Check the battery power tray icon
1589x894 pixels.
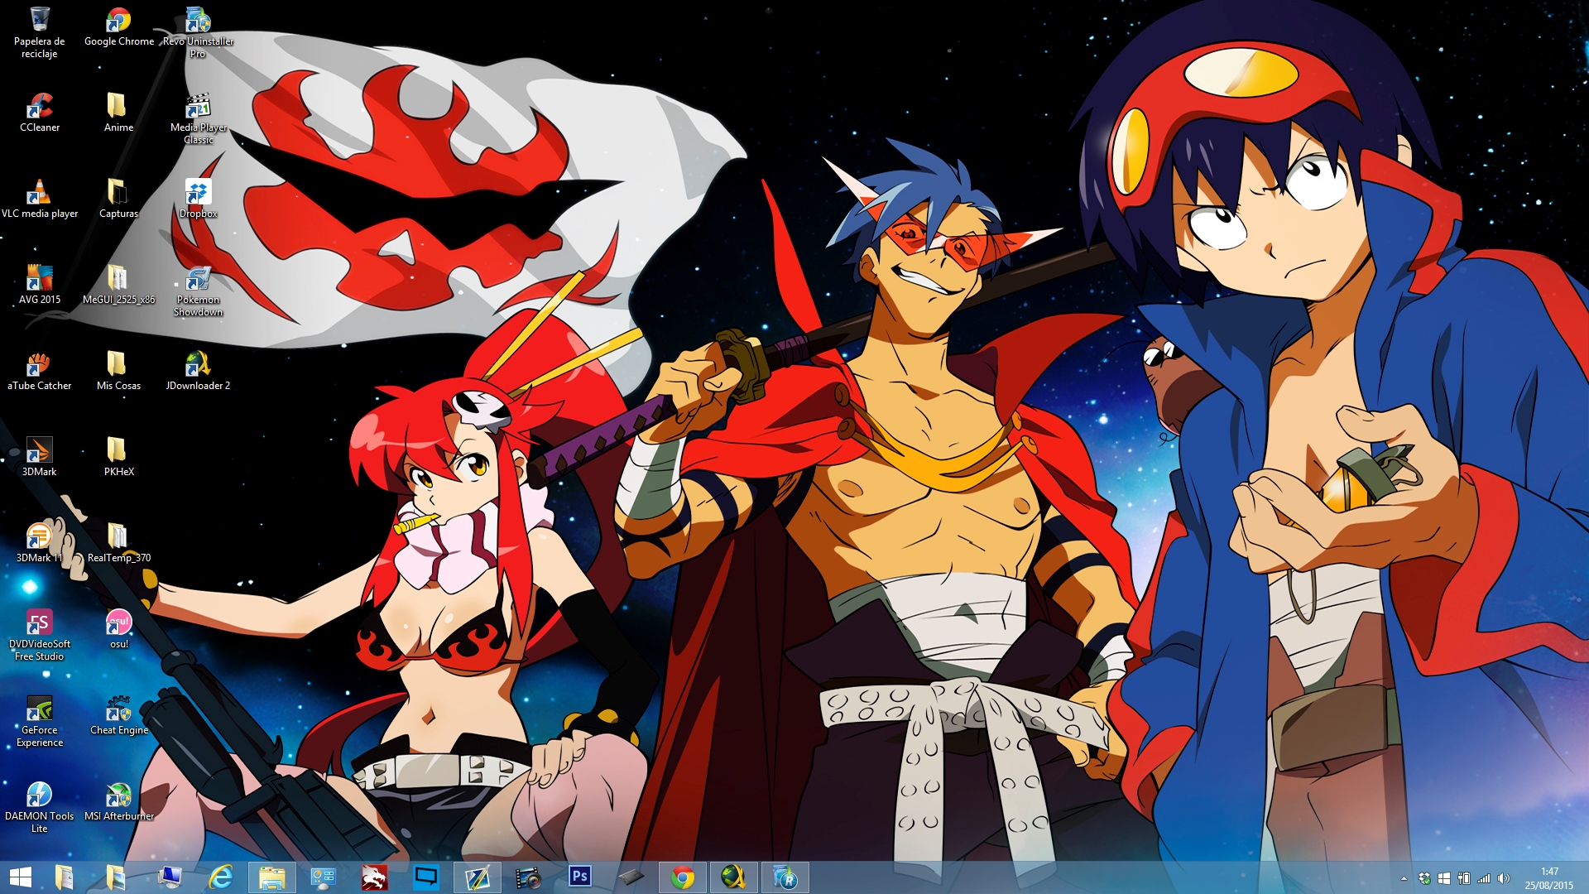(x=1464, y=878)
